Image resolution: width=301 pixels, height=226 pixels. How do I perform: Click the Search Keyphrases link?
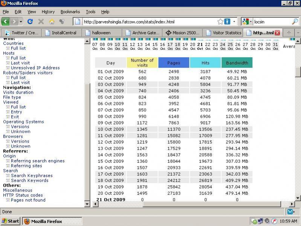(32, 175)
